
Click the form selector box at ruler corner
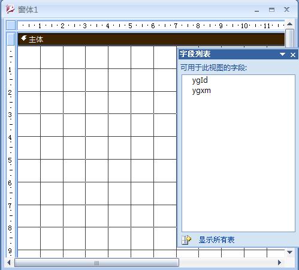[x=11, y=25]
